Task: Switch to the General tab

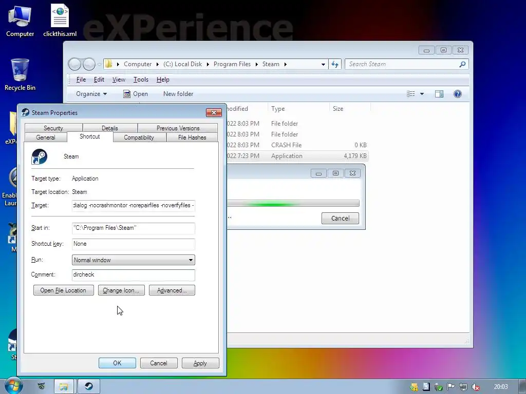Action: 46,137
